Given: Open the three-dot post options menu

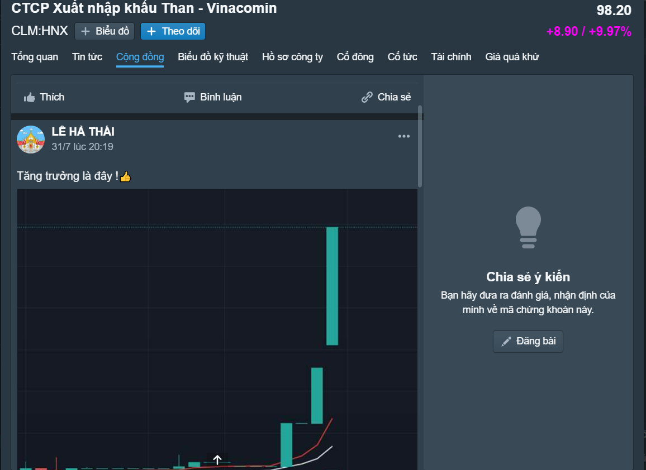Looking at the screenshot, I should coord(404,137).
